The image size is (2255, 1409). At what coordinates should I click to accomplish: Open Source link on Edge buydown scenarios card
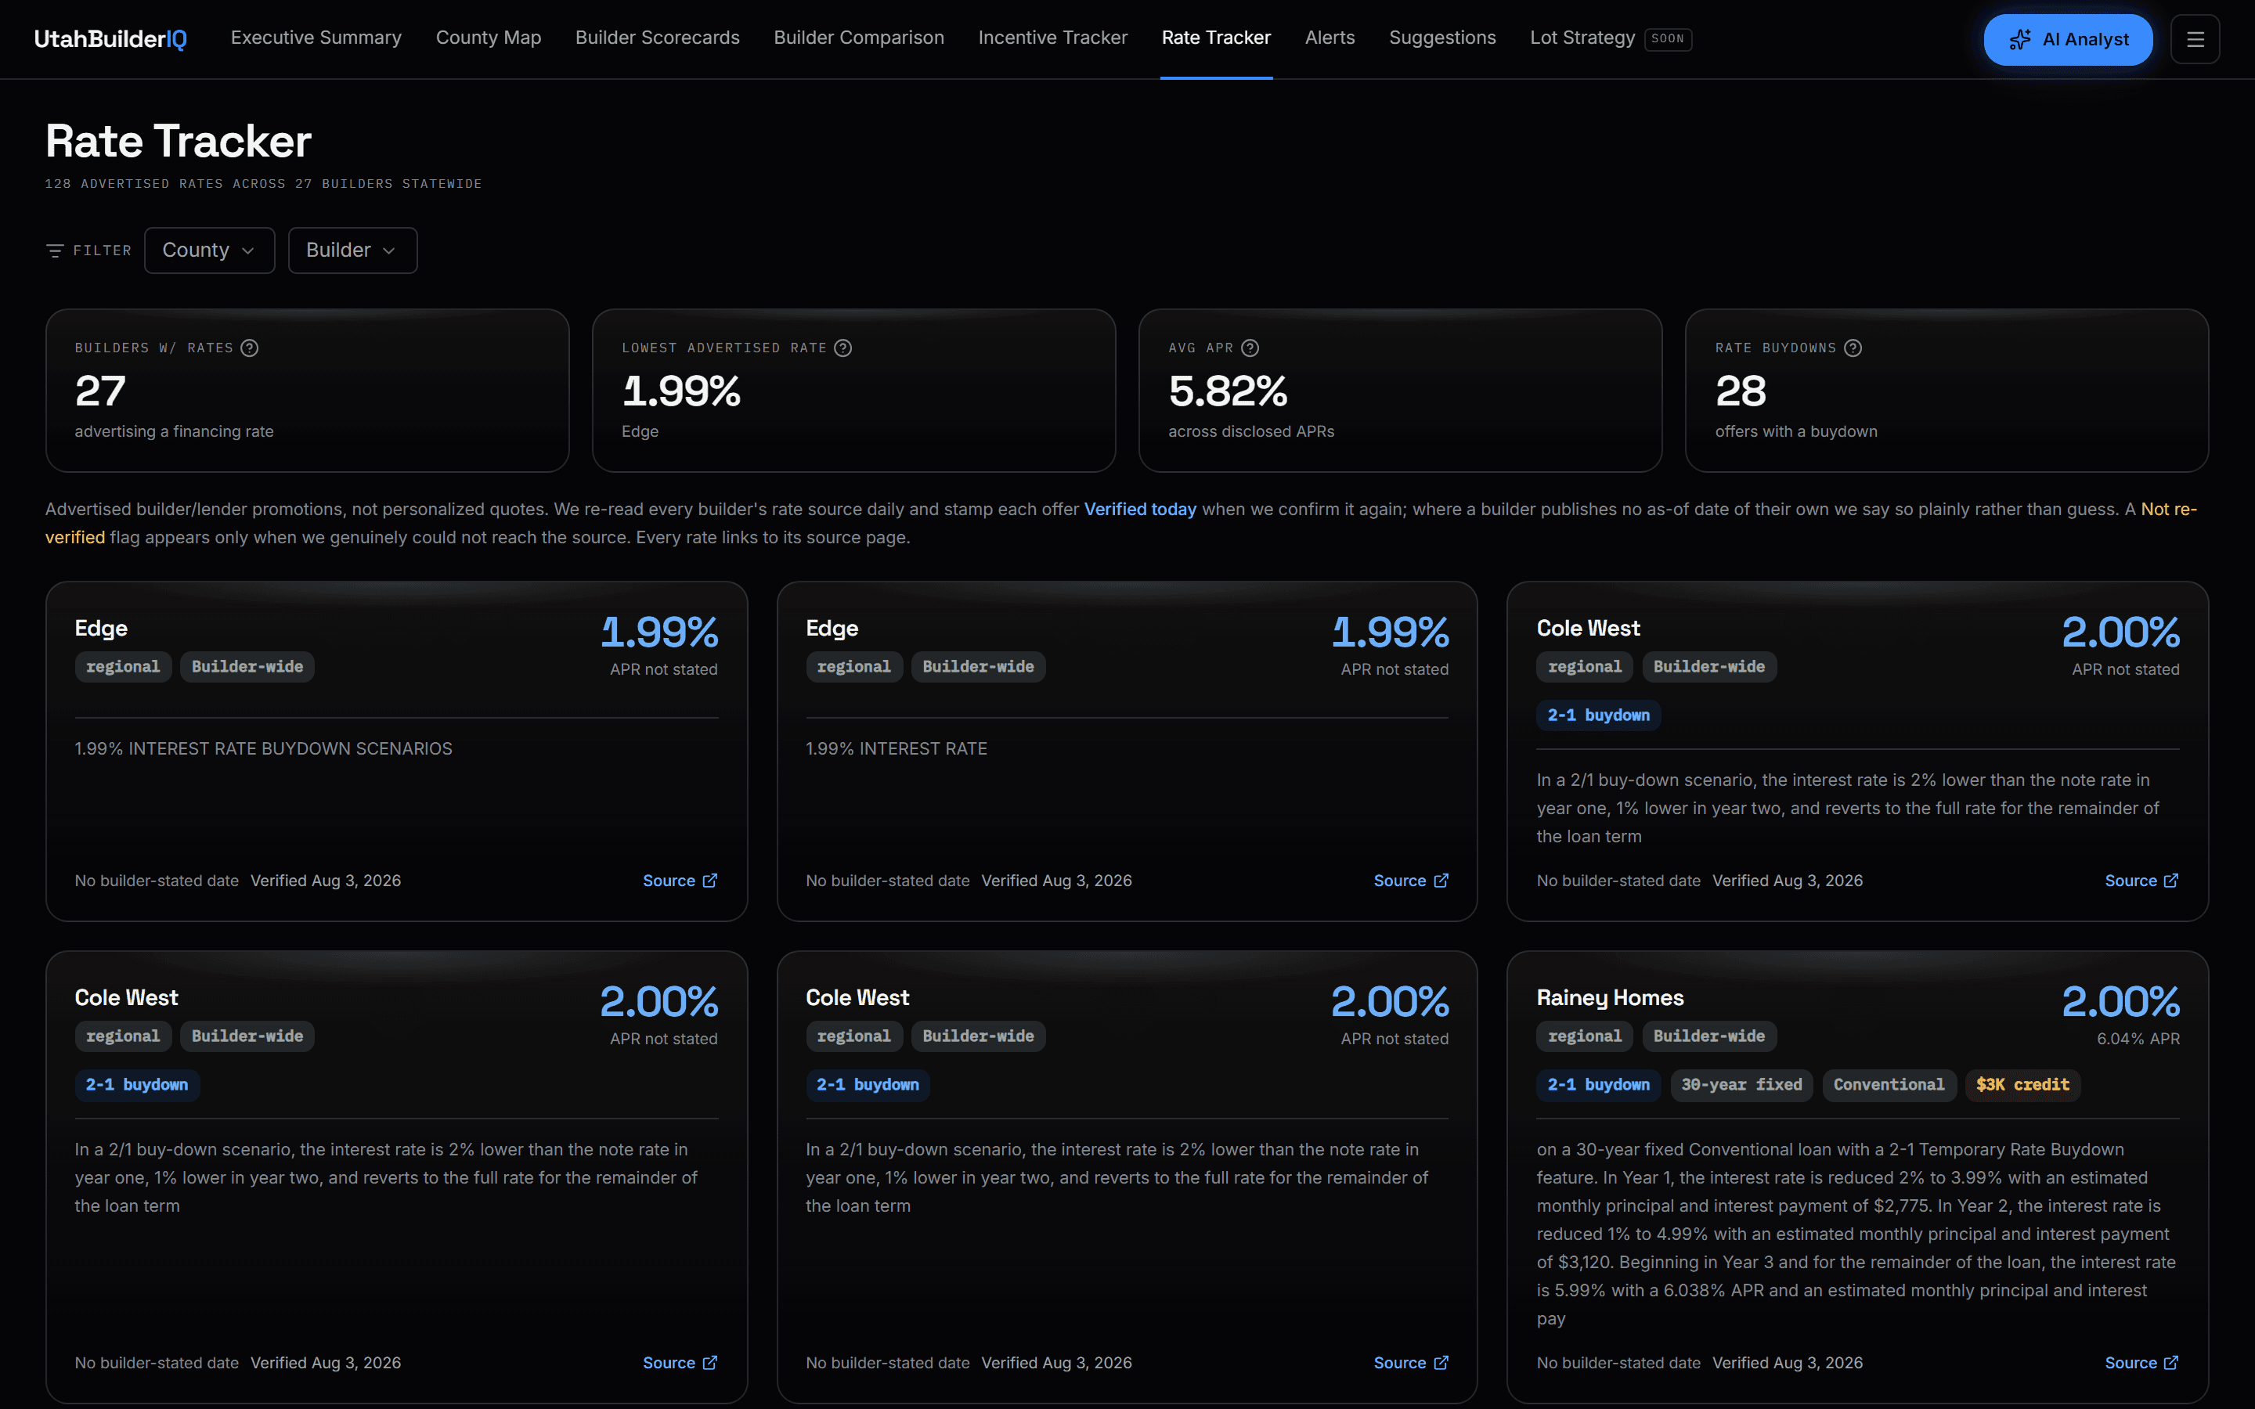(680, 881)
